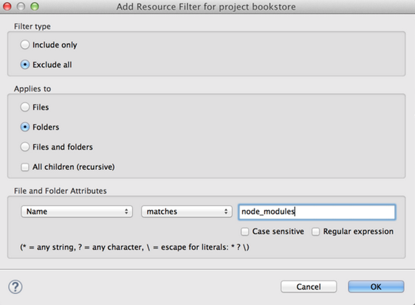Click the green zoom window button

pyautogui.click(x=35, y=6)
